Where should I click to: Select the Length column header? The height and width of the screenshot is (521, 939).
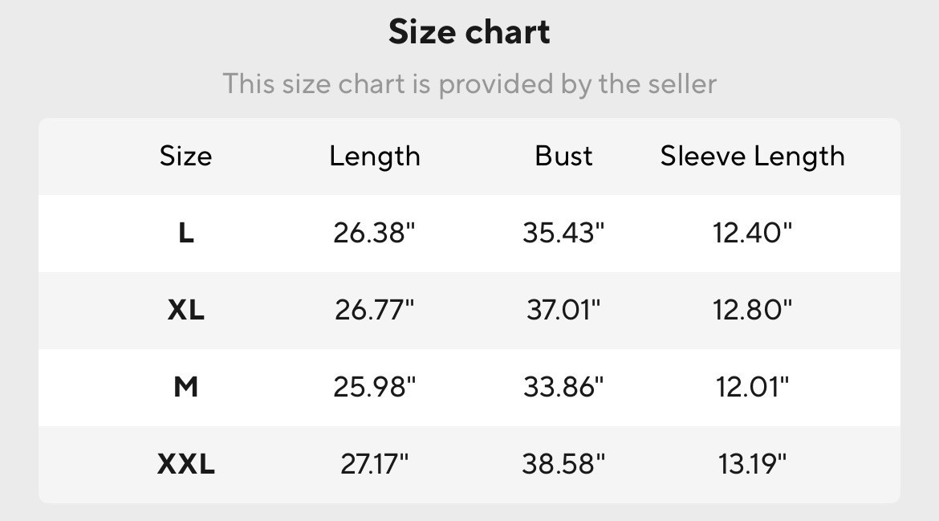(x=375, y=156)
